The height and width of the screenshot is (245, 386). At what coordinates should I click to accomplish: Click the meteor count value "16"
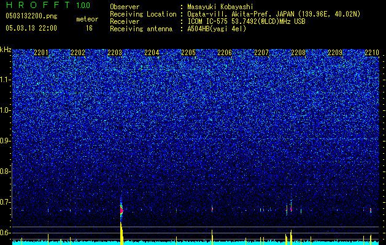(x=89, y=28)
